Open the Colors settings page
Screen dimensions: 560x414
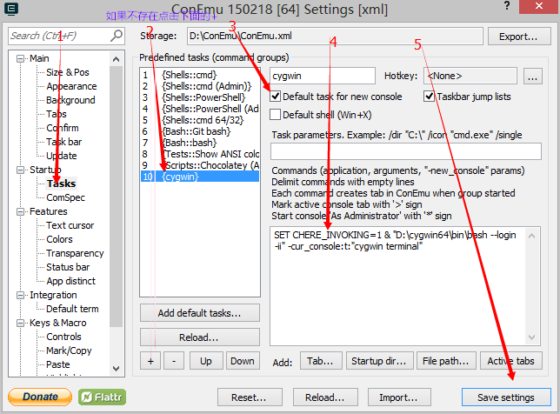point(59,240)
